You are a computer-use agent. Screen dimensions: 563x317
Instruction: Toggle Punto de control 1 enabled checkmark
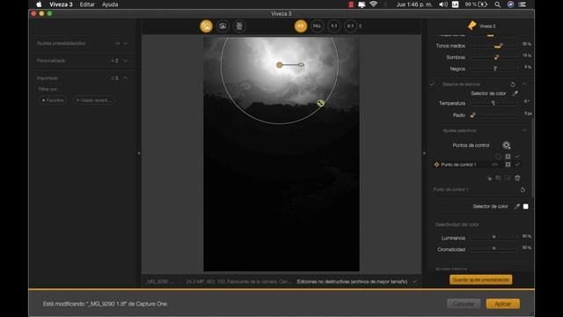click(517, 165)
